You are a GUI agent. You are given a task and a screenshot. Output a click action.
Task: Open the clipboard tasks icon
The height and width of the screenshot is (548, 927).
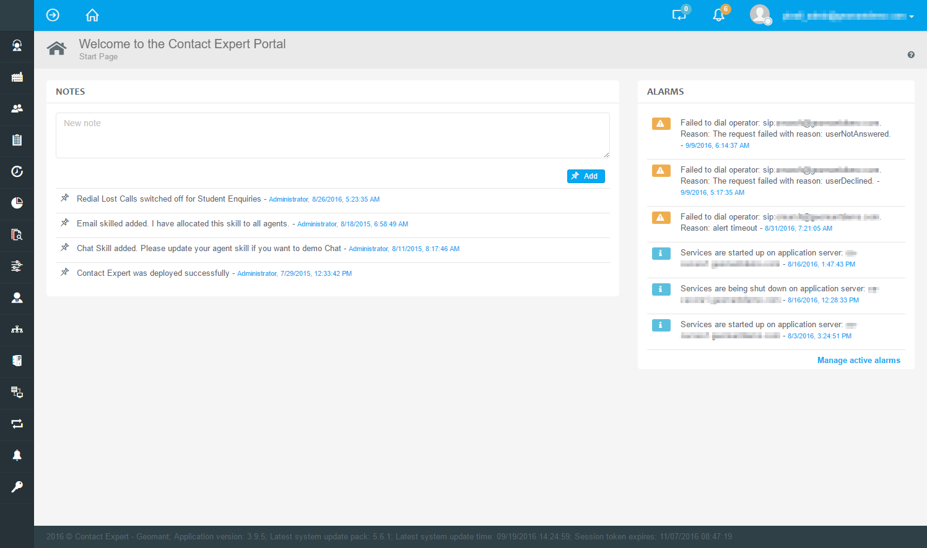click(x=17, y=140)
